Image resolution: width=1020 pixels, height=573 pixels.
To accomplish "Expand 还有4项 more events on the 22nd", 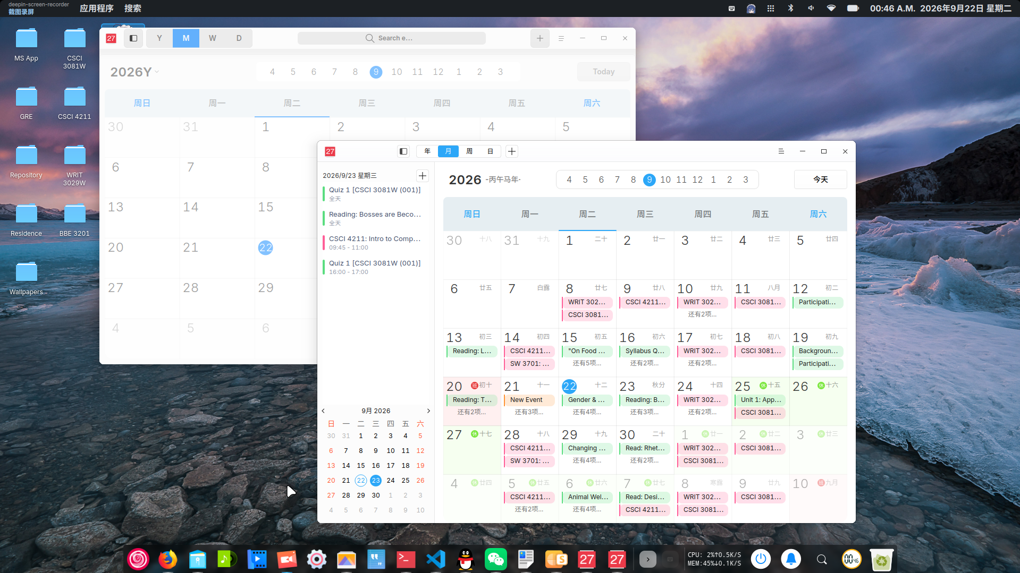I will tap(587, 412).
